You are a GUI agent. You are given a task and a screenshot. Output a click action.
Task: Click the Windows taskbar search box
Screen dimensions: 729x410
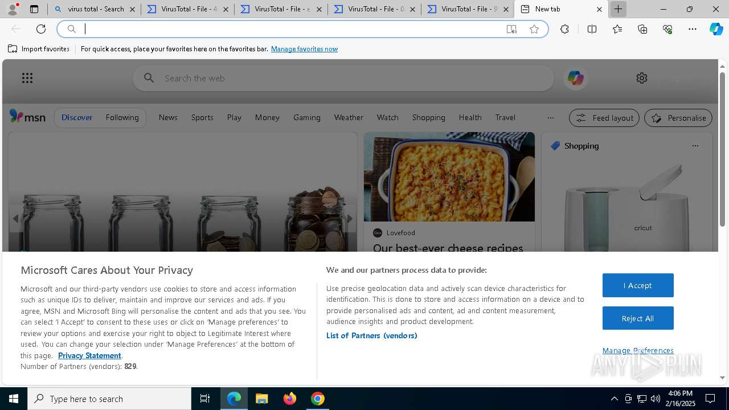pos(109,399)
